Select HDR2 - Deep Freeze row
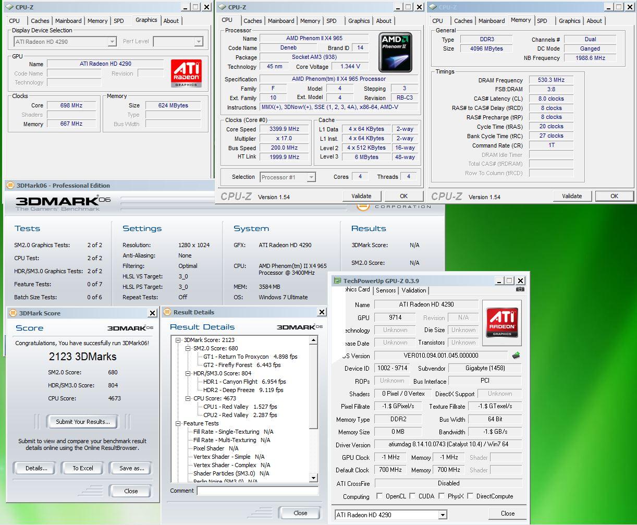This screenshot has width=637, height=525. click(243, 390)
